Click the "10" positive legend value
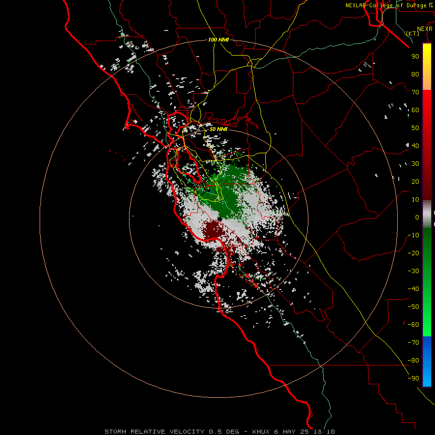This screenshot has width=435, height=435. point(415,200)
